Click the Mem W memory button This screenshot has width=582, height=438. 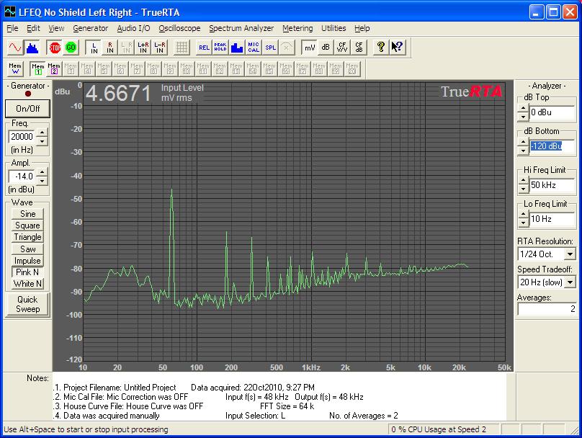point(15,68)
